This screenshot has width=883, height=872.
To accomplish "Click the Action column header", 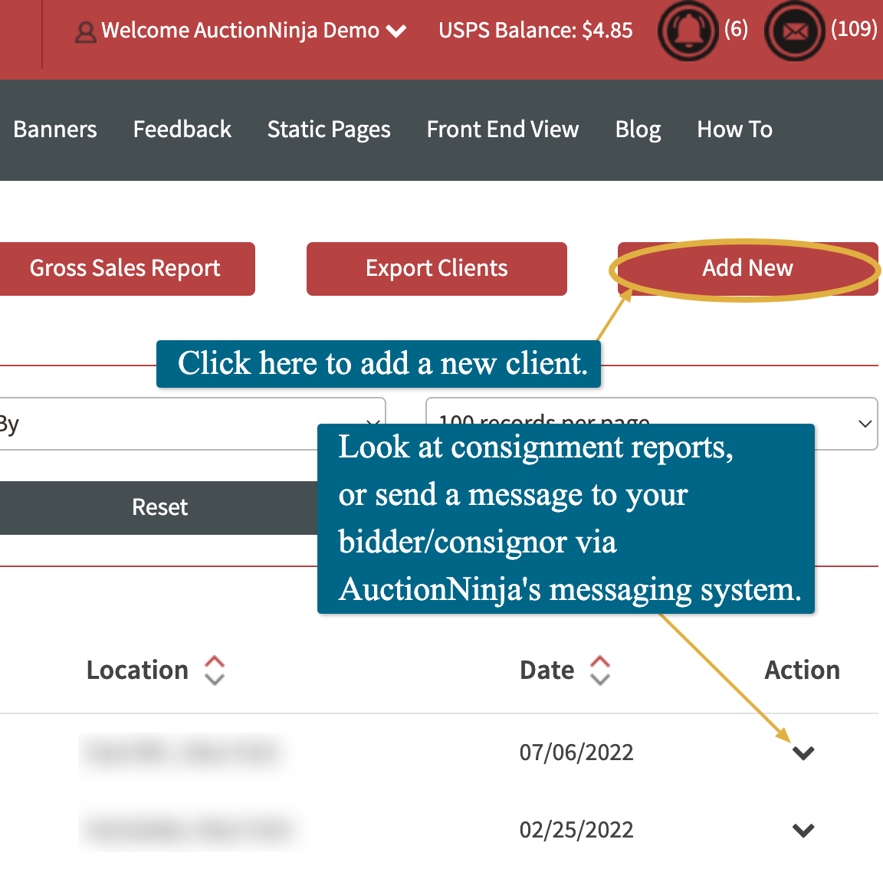I will click(x=802, y=670).
